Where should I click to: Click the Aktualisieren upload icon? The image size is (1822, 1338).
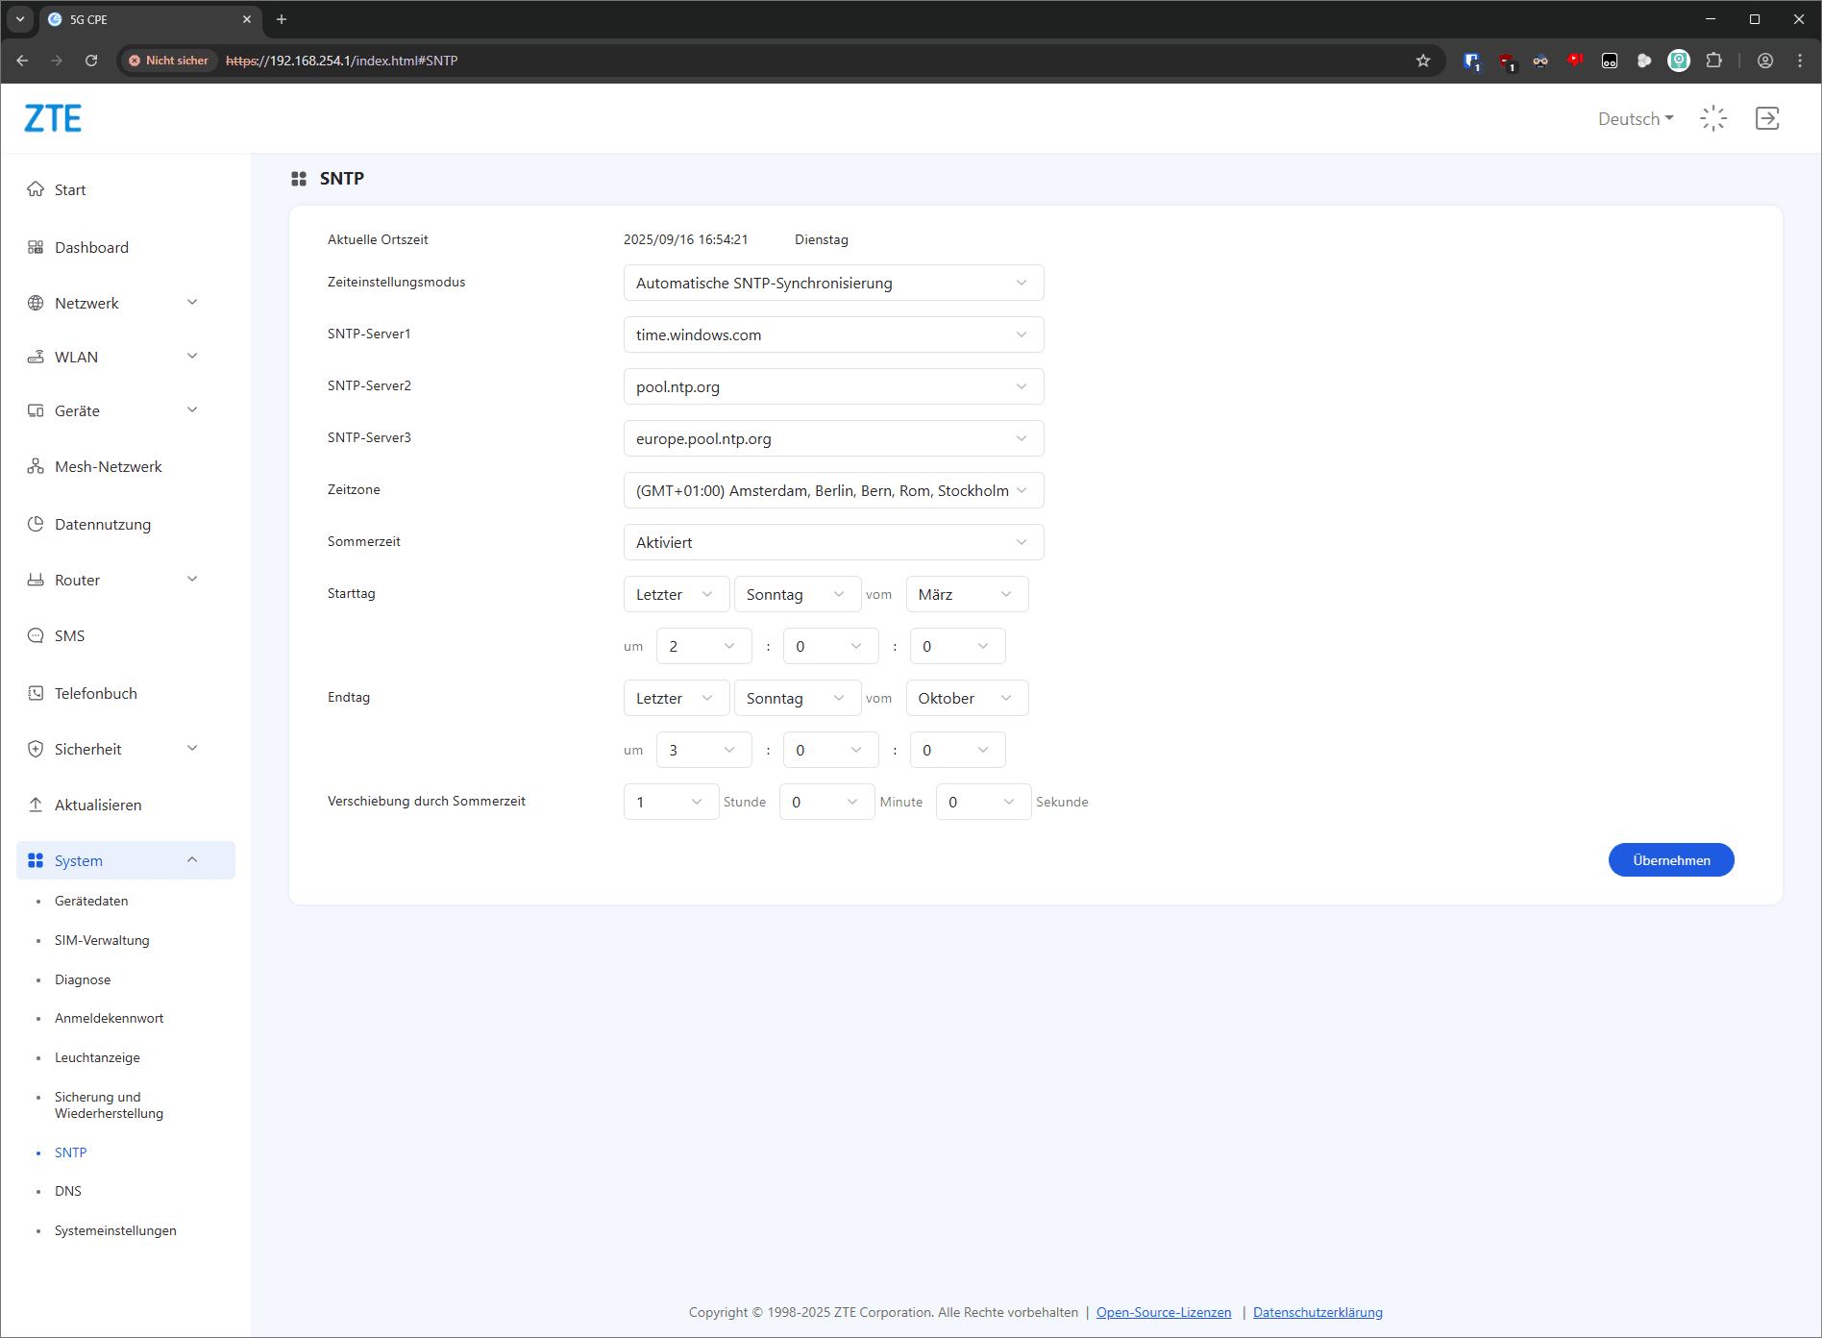[36, 805]
